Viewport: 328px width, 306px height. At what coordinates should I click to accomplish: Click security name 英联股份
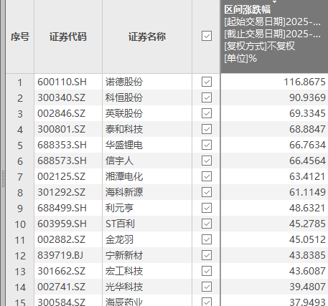[x=124, y=114]
